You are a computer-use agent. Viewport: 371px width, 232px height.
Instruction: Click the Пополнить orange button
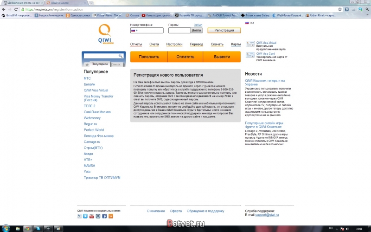(149, 57)
